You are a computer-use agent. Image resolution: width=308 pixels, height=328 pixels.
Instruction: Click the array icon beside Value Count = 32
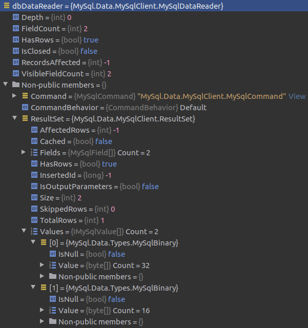pyautogui.click(x=52, y=265)
